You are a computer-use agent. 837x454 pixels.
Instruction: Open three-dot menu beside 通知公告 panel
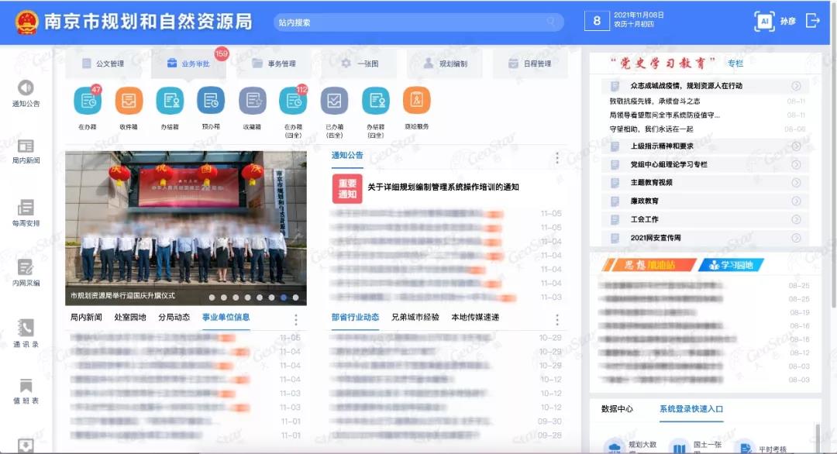556,158
